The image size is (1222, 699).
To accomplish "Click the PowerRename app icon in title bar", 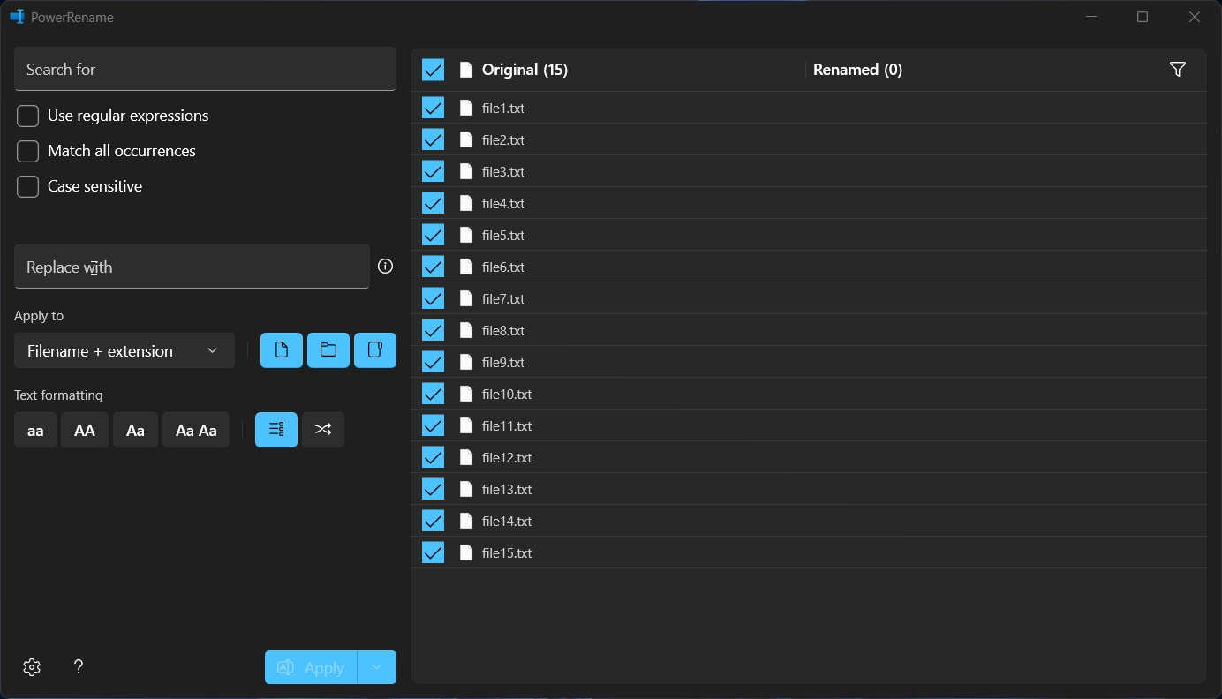I will point(17,17).
